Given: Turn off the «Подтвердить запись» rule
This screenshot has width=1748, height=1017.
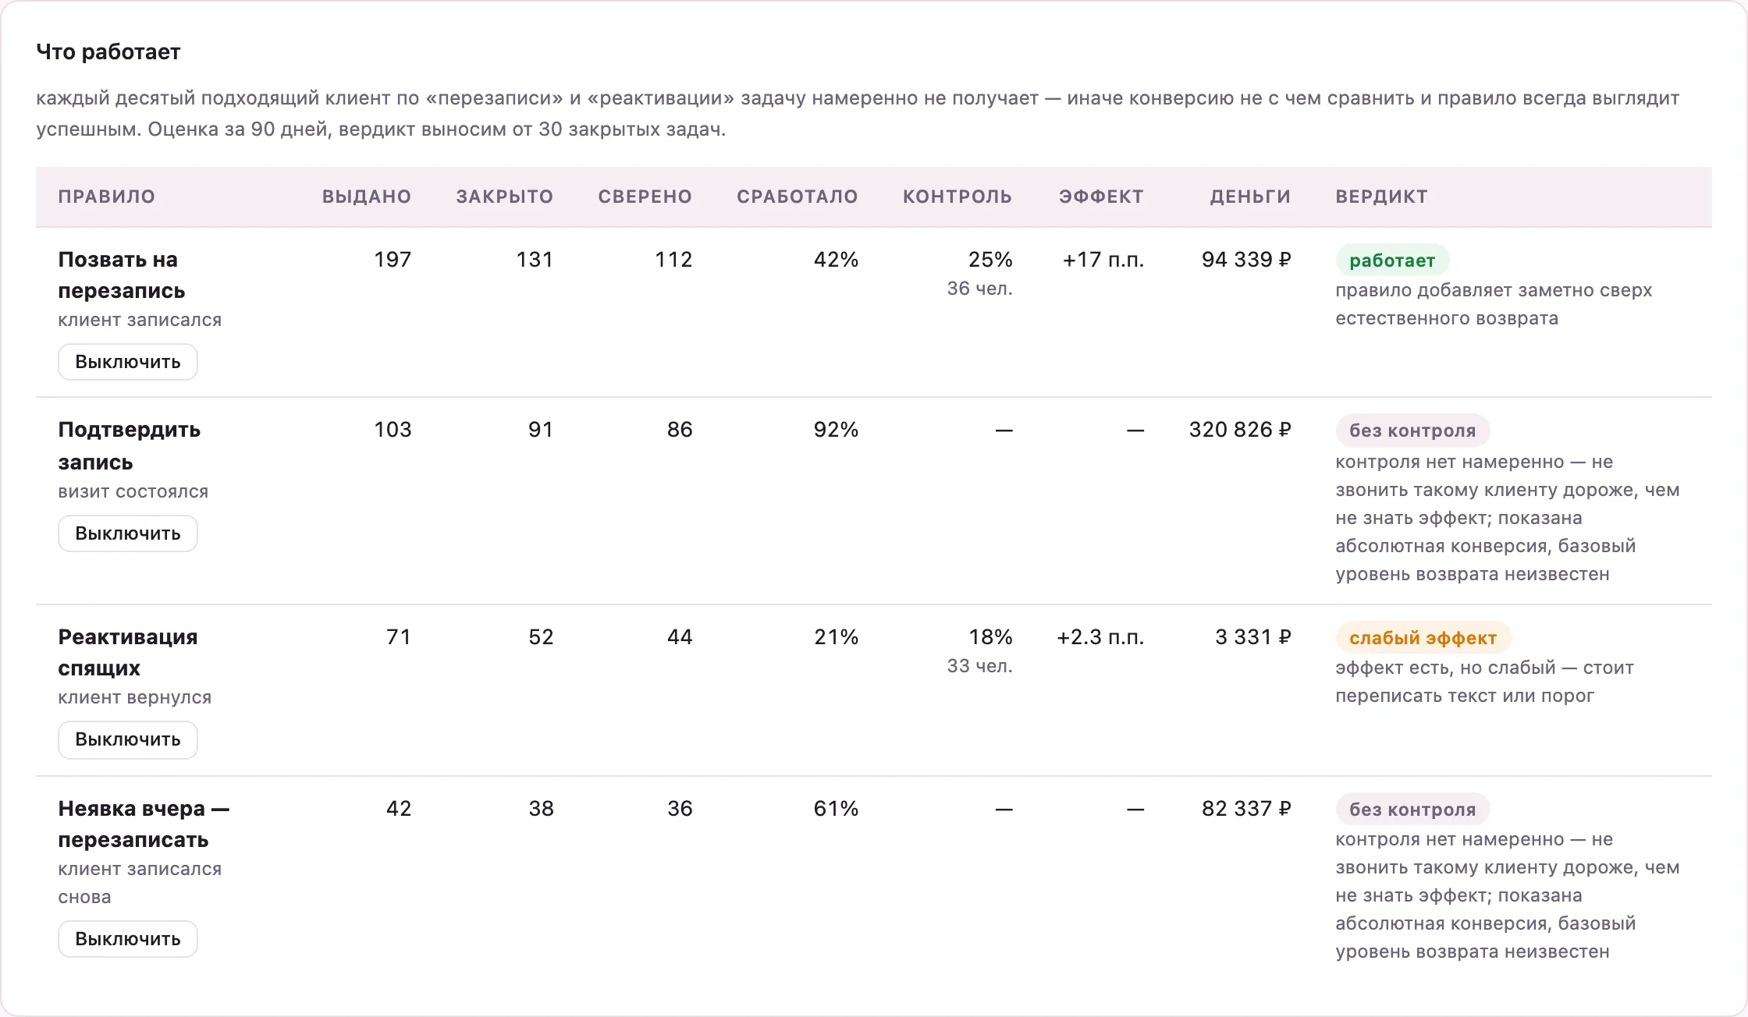Looking at the screenshot, I should (x=128, y=533).
